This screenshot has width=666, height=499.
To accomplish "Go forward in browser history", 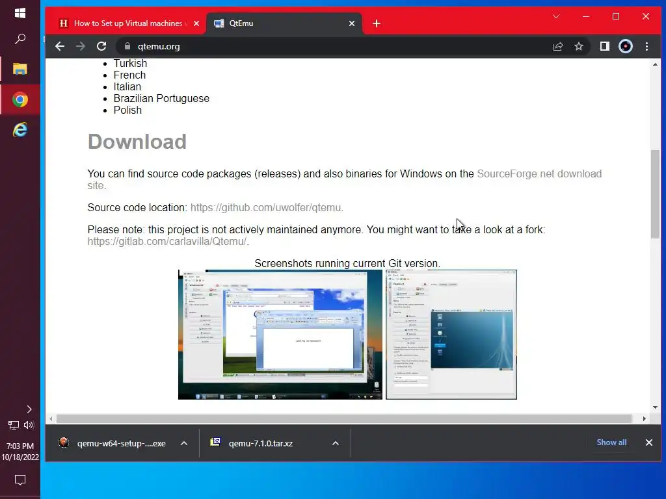I will [80, 46].
